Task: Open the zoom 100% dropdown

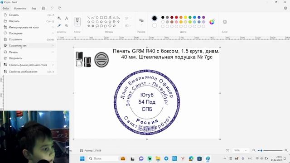Action: tap(241, 150)
